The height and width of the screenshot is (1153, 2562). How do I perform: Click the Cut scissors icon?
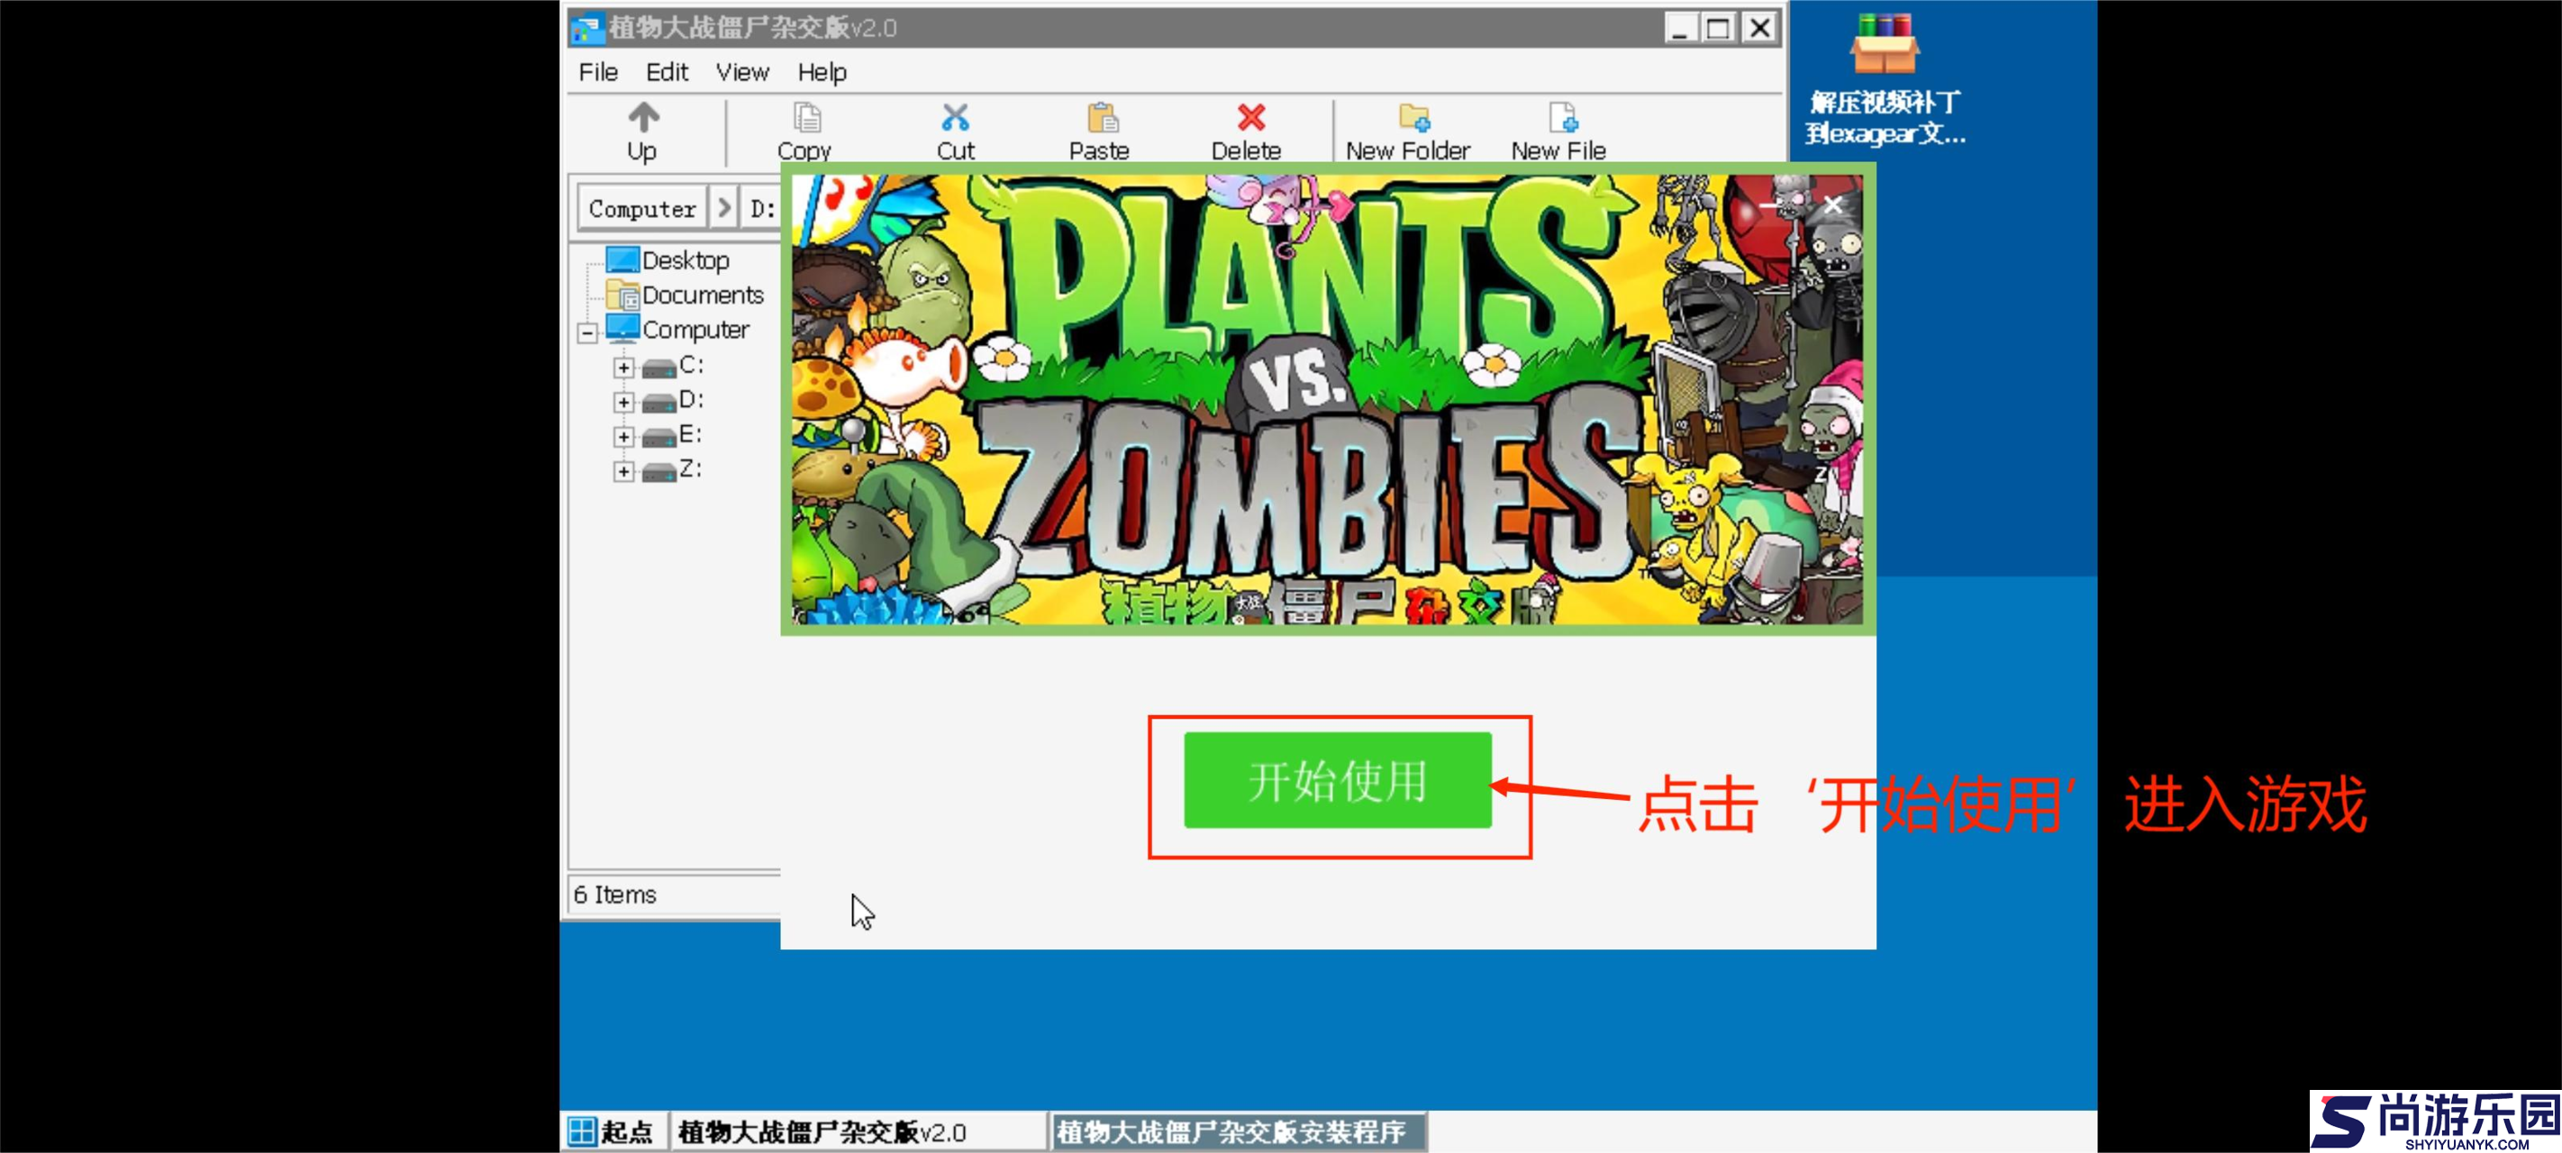tap(955, 118)
